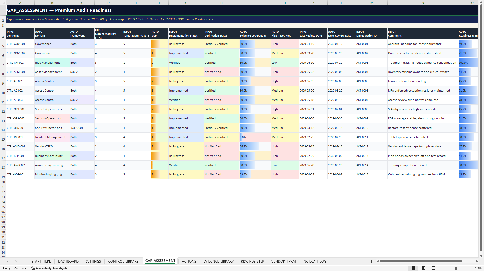
Task: Select the 0.0% evidence coverage cell
Action: (x=255, y=137)
